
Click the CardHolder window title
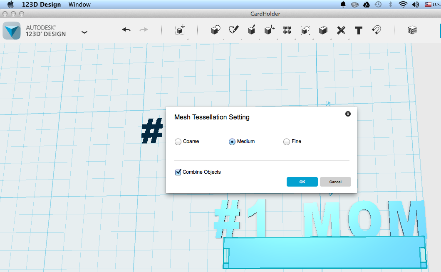(265, 14)
